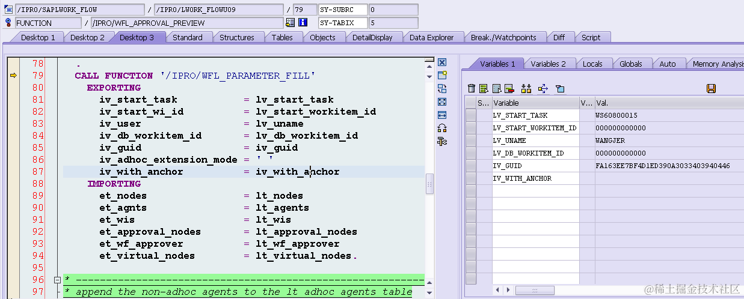Switch to Variables 2 tab
This screenshot has width=744, height=299.
click(548, 64)
